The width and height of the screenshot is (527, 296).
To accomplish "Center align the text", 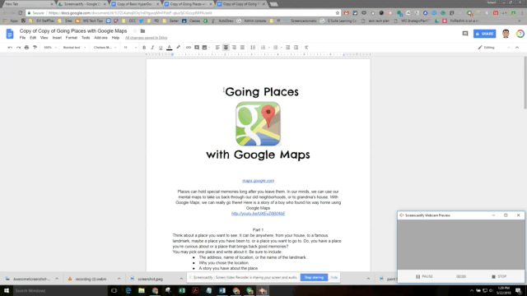I will 226,48.
